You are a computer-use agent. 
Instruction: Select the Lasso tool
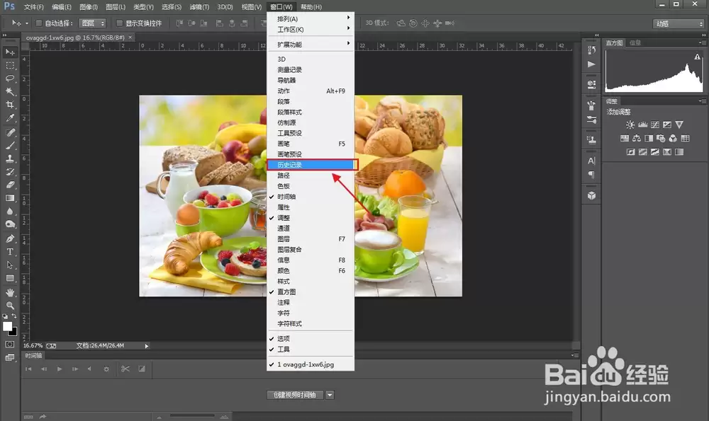coord(10,79)
